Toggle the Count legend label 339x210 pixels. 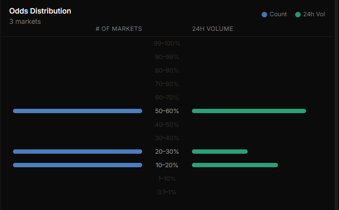click(x=278, y=14)
